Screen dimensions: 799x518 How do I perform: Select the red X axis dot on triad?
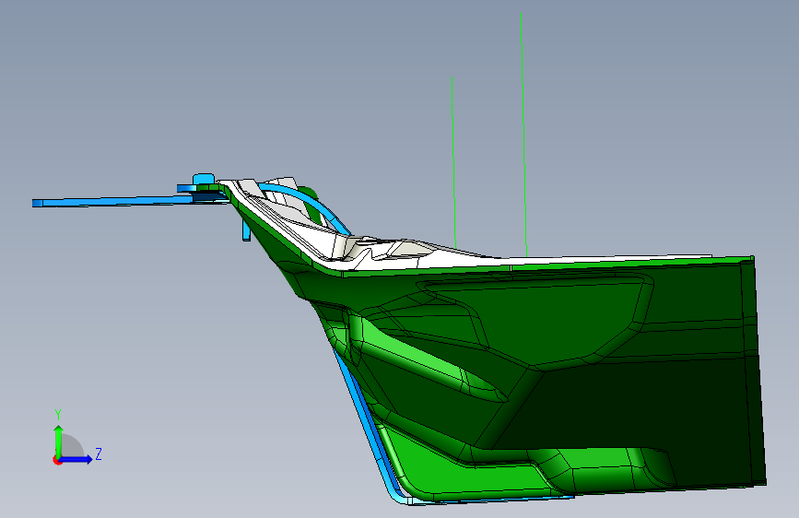click(x=57, y=460)
